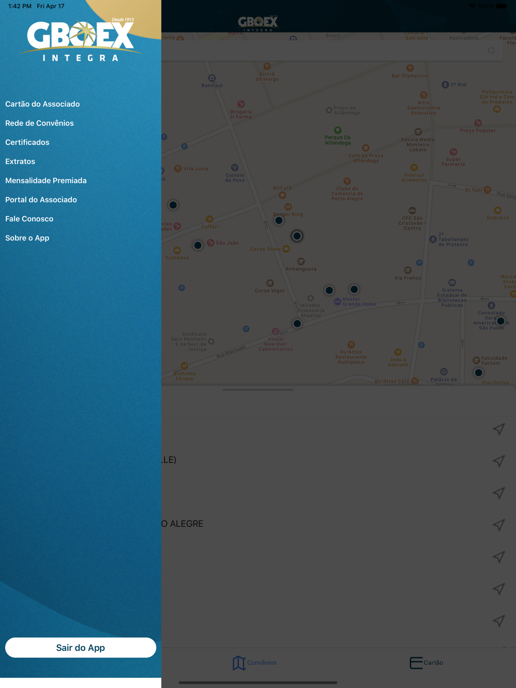
Task: Select the Anhanguera map marker
Action: point(301,261)
